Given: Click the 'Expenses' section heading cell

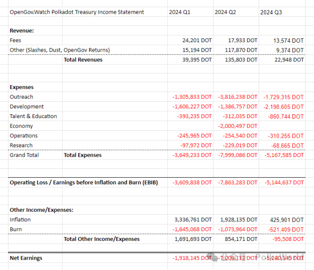Looking at the screenshot, I should pos(22,87).
